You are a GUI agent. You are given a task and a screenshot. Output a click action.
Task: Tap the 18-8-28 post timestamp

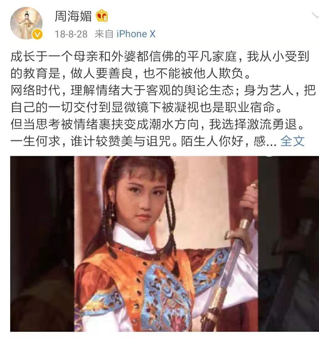(71, 34)
